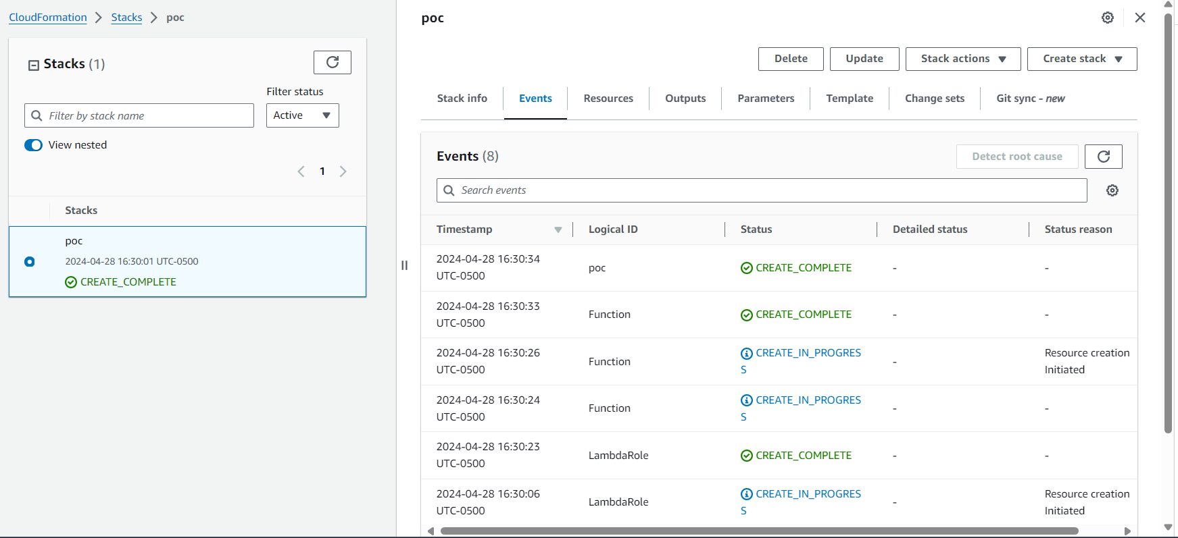Close the poc stack details panel
This screenshot has width=1178, height=538.
pyautogui.click(x=1140, y=18)
